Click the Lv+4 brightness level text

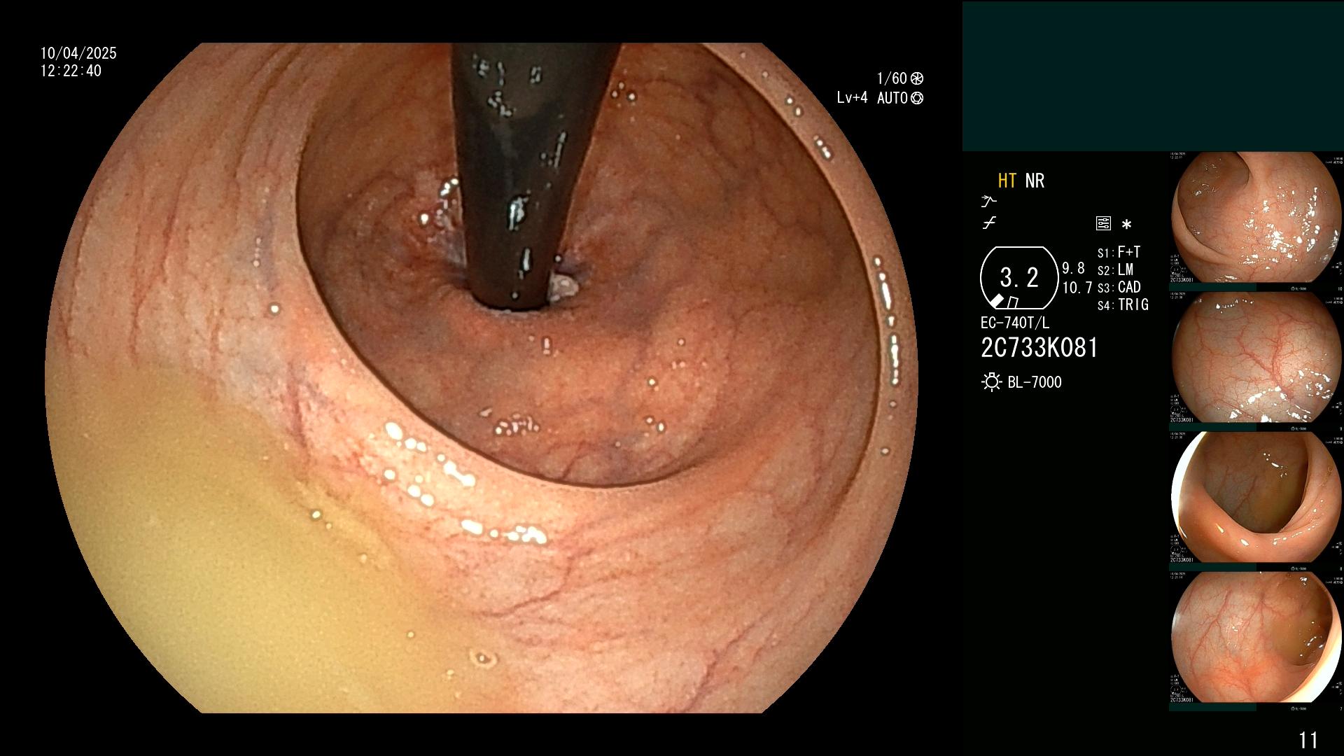(852, 98)
